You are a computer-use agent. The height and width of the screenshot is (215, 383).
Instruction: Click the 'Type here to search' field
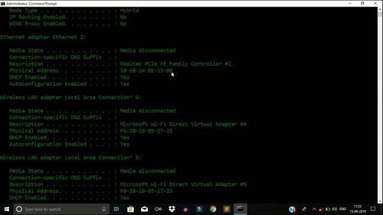pos(62,209)
